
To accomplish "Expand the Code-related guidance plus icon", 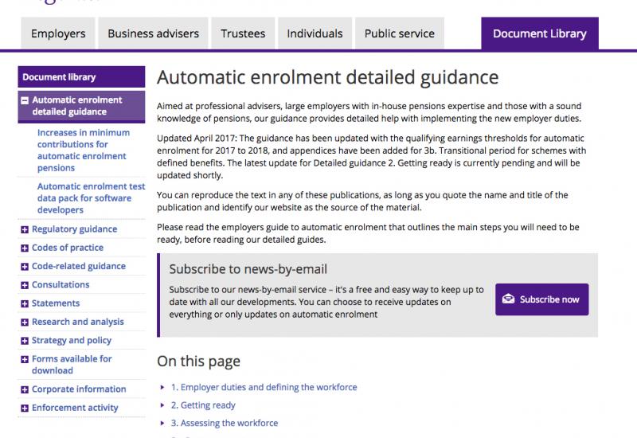I will 25,267.
